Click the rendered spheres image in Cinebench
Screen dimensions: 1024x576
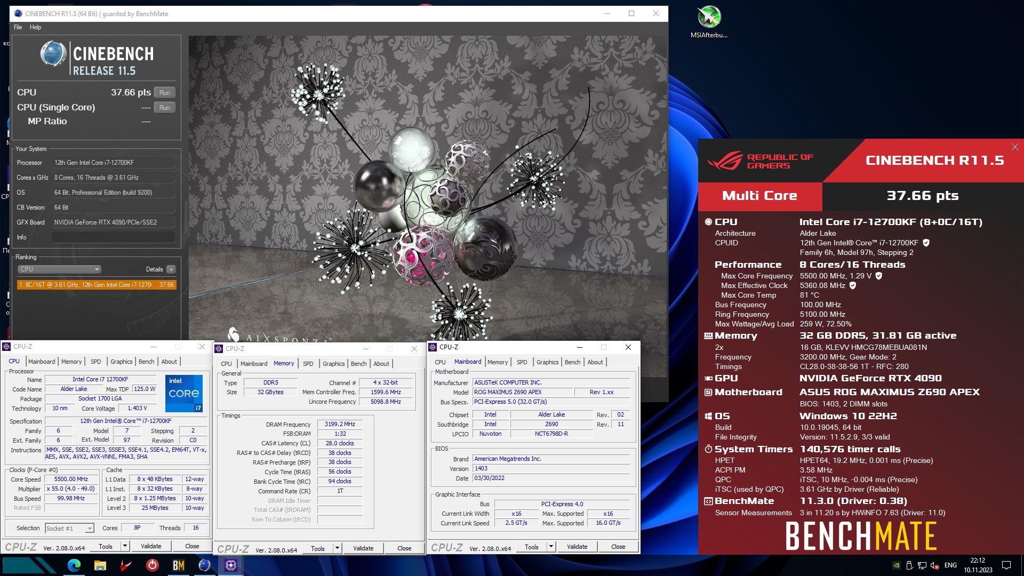[x=428, y=189]
